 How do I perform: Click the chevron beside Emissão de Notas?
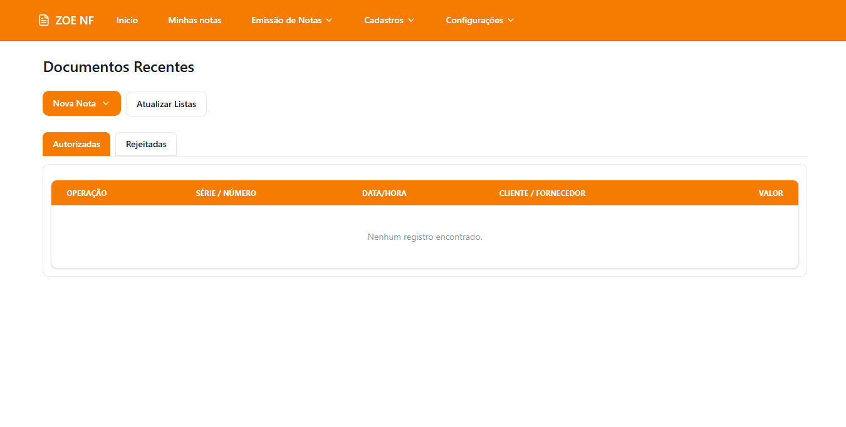click(x=329, y=20)
